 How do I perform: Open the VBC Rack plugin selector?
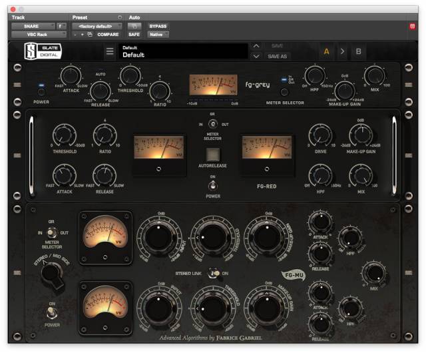(x=39, y=35)
